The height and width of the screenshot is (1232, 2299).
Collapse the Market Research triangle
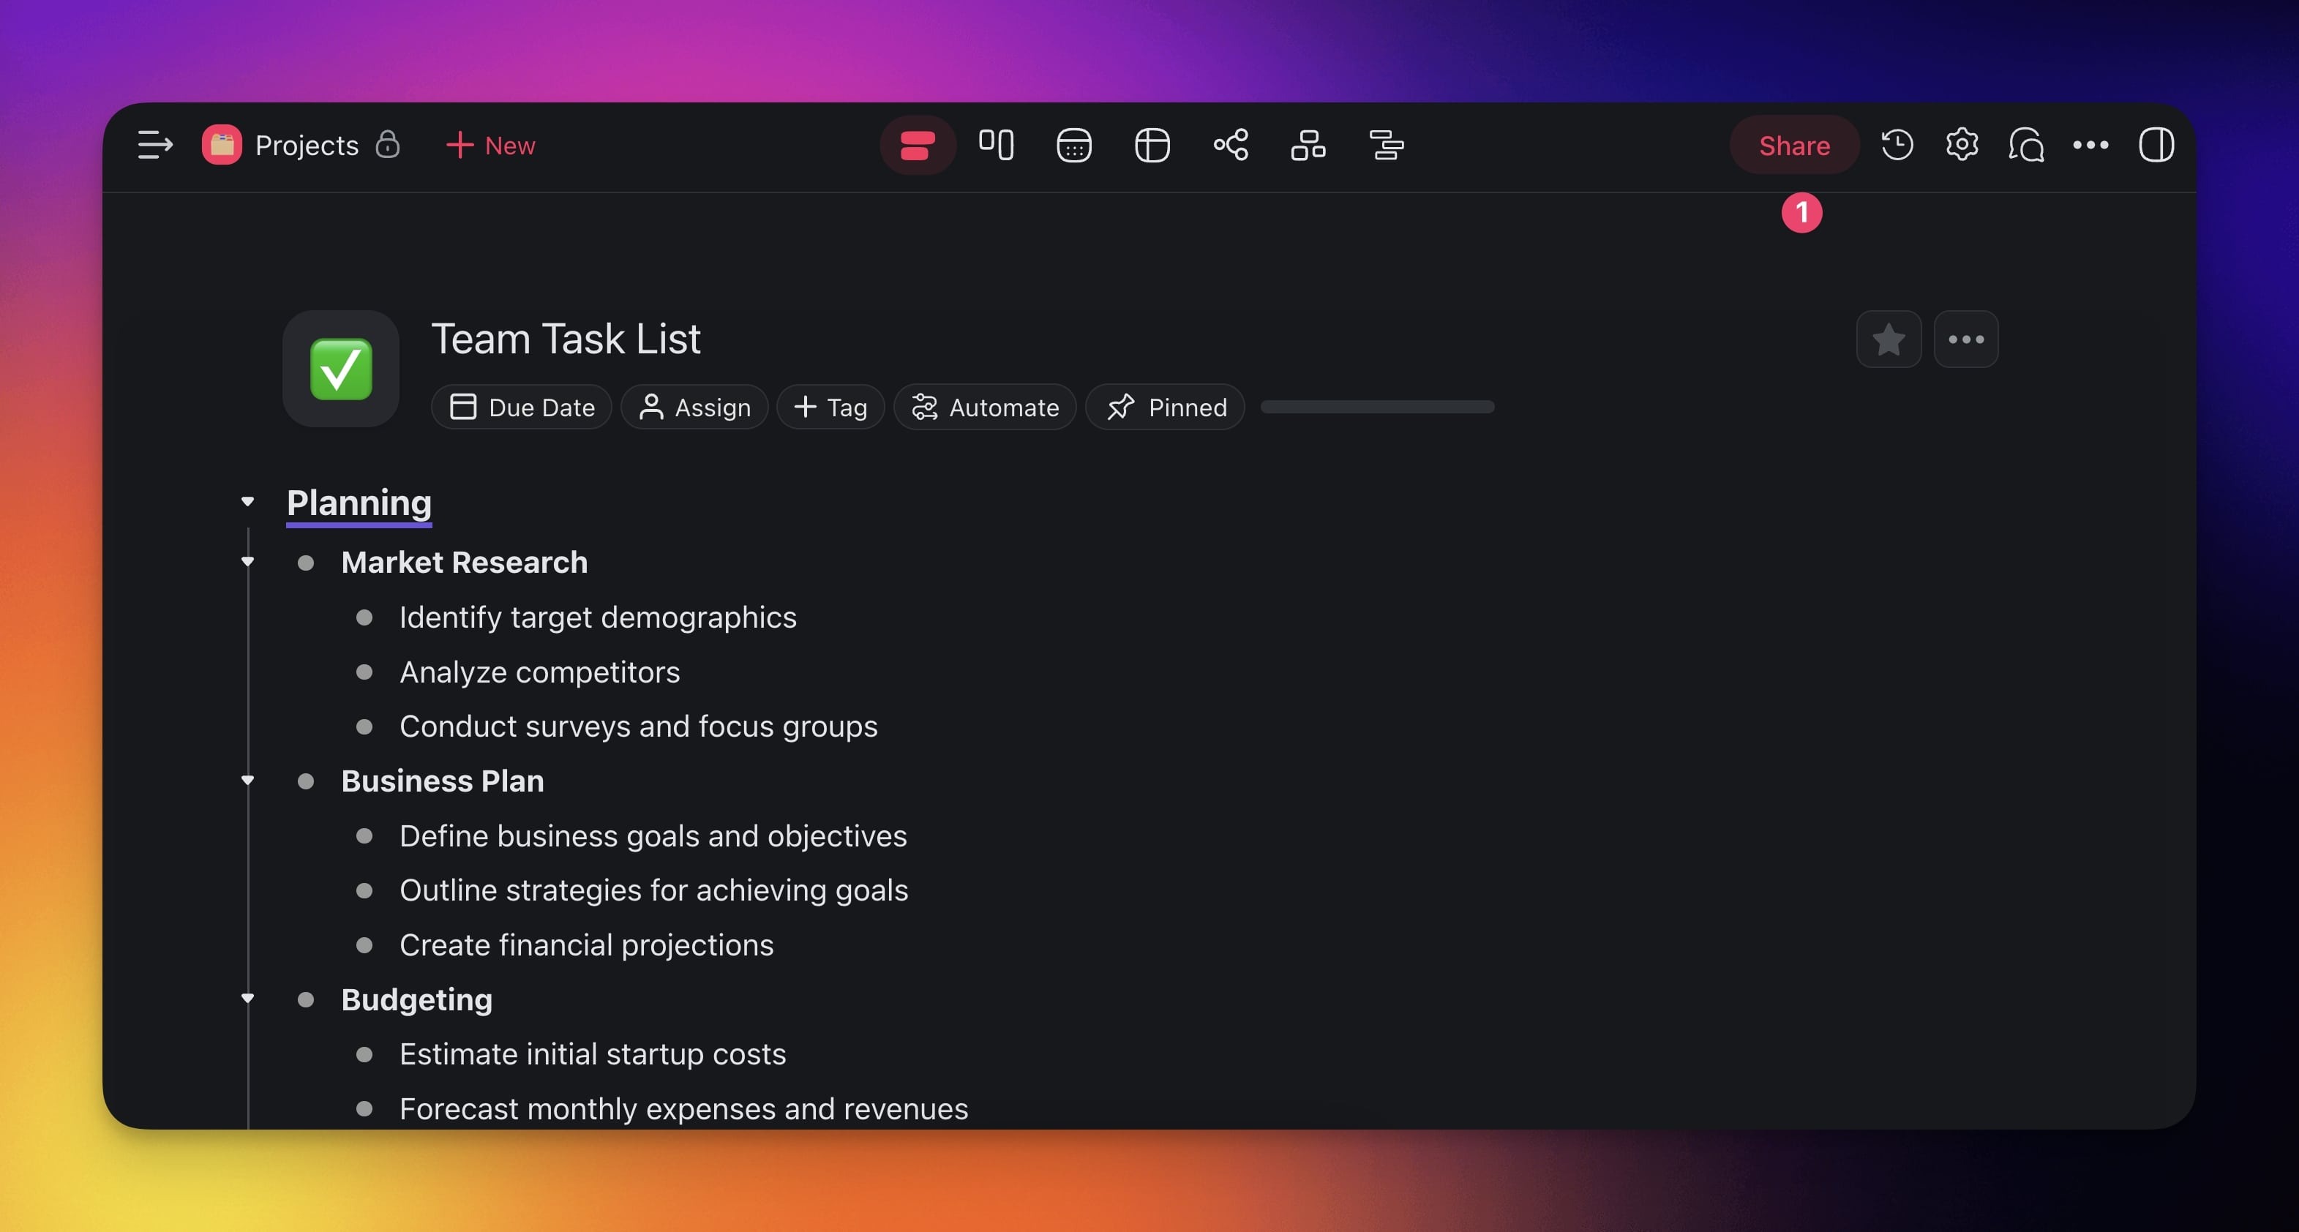coord(248,562)
